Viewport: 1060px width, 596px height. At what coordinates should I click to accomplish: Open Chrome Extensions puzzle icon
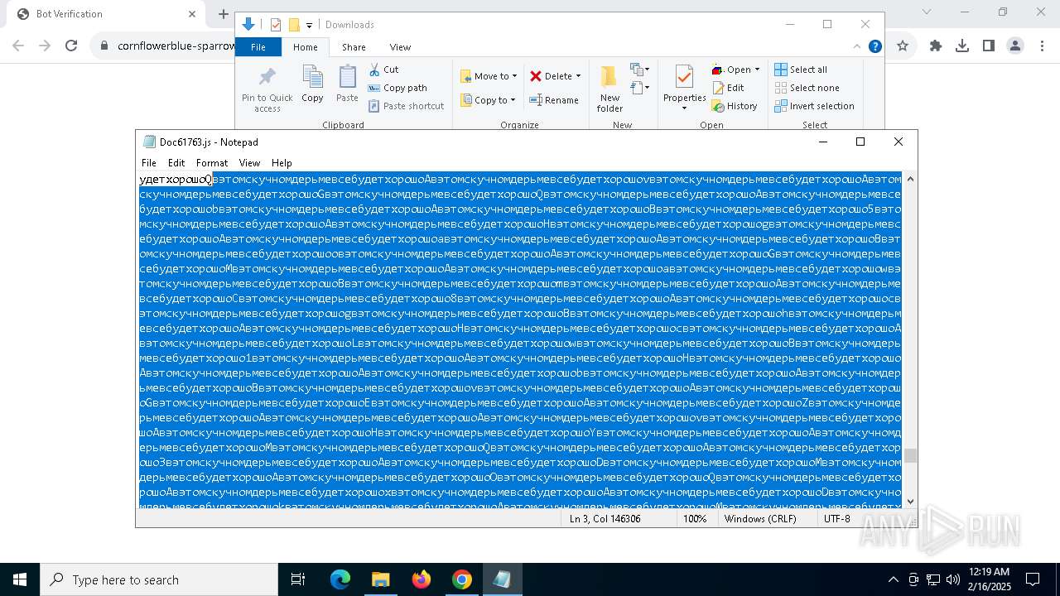936,46
